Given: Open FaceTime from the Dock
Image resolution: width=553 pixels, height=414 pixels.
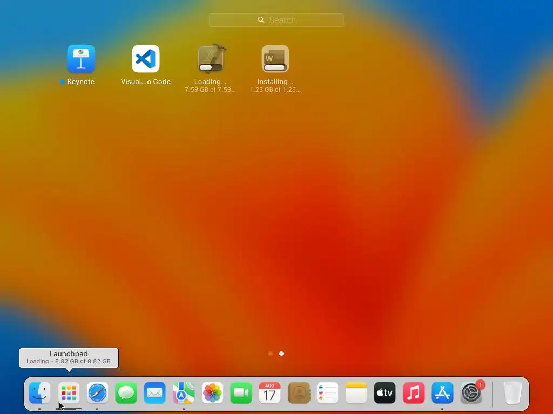Looking at the screenshot, I should pyautogui.click(x=241, y=393).
